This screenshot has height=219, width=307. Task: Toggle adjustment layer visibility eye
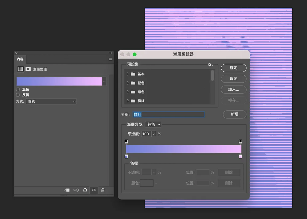click(94, 190)
